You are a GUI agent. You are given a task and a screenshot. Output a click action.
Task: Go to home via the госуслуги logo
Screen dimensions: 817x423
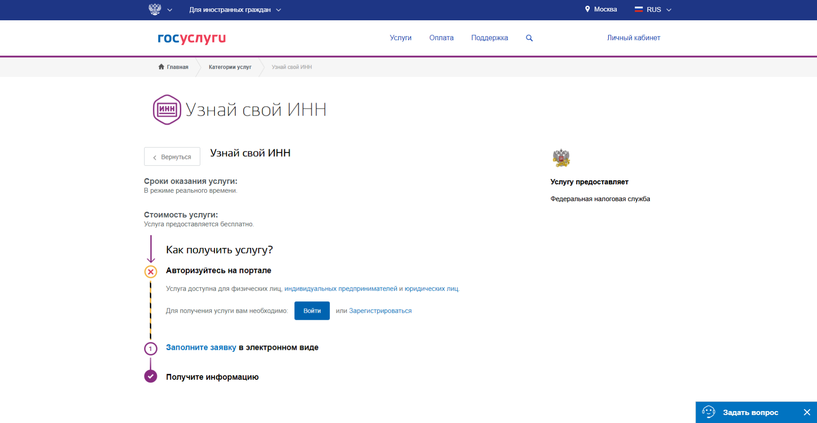[192, 38]
